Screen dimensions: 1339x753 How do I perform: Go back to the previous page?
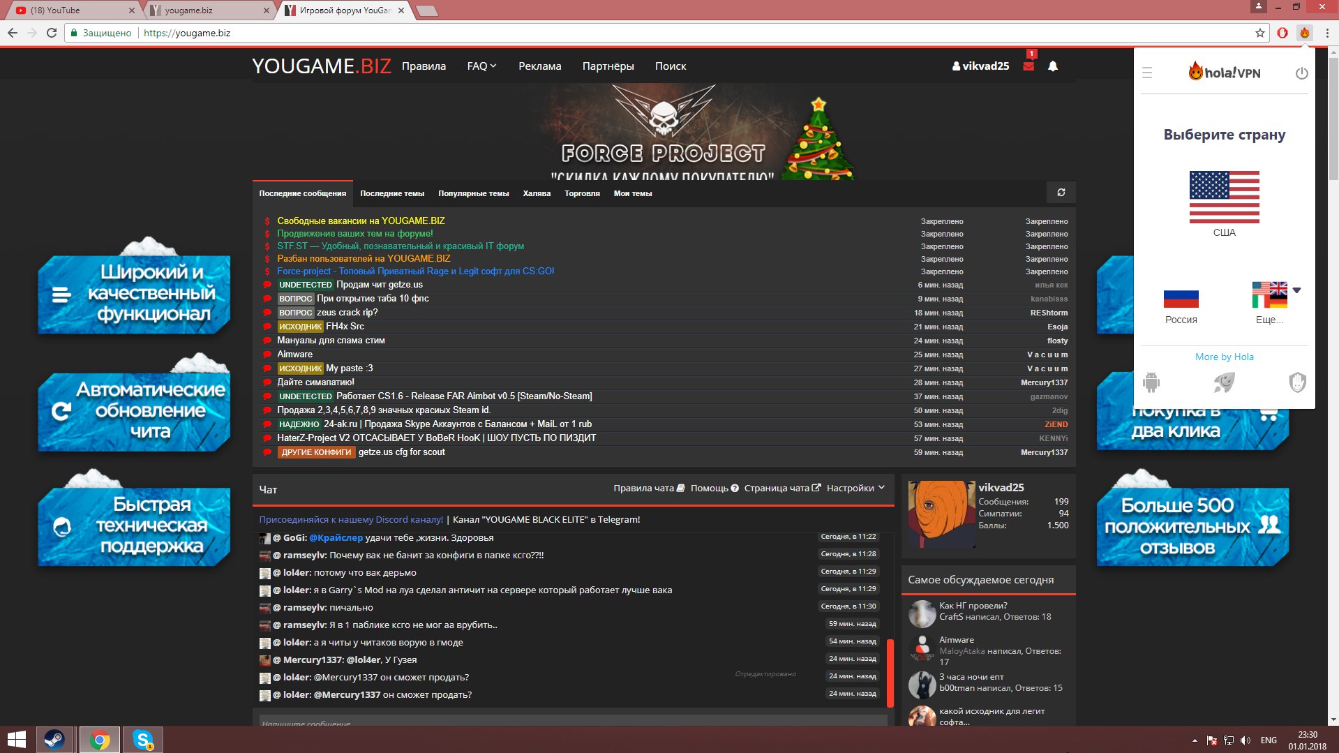tap(13, 33)
